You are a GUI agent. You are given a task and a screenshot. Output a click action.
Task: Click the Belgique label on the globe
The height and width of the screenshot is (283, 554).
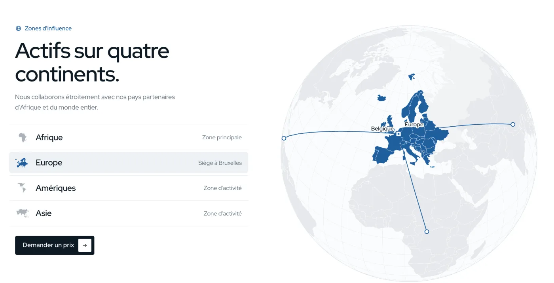click(x=382, y=129)
